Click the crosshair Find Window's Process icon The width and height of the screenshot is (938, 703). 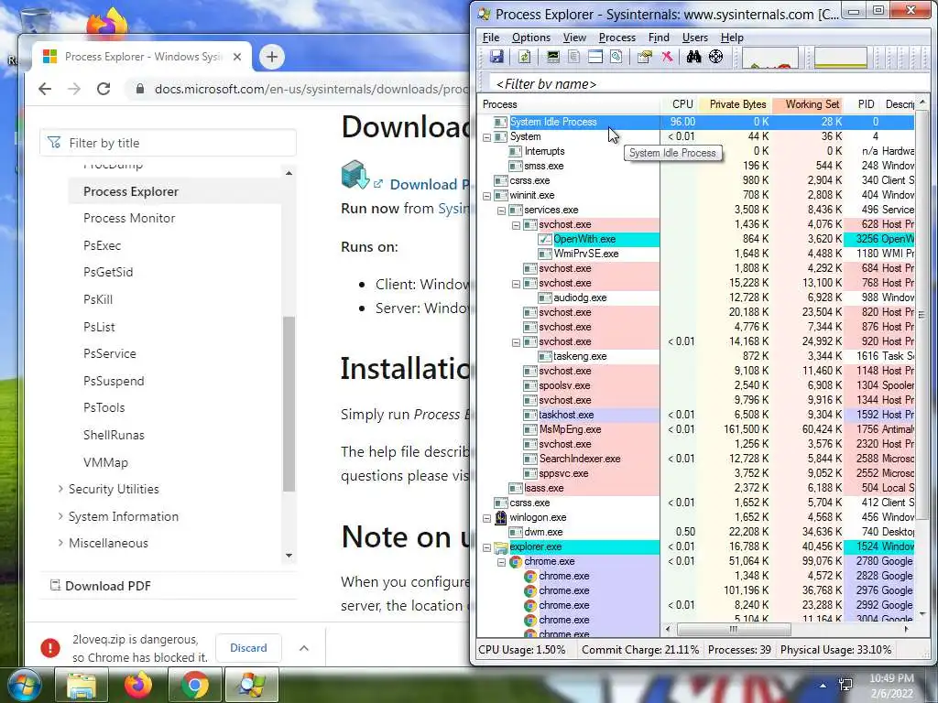tap(715, 57)
